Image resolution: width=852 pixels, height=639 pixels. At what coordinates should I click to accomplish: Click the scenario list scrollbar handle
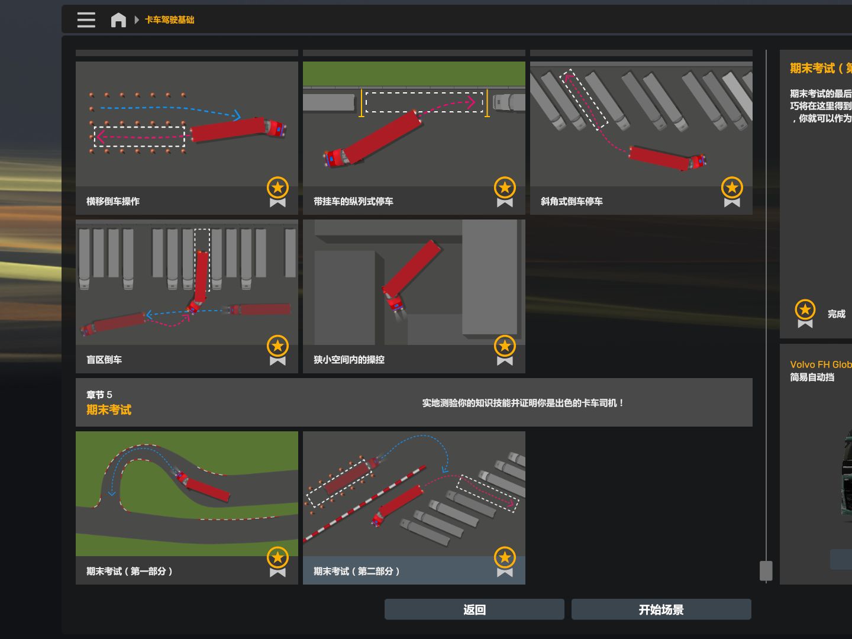[766, 570]
